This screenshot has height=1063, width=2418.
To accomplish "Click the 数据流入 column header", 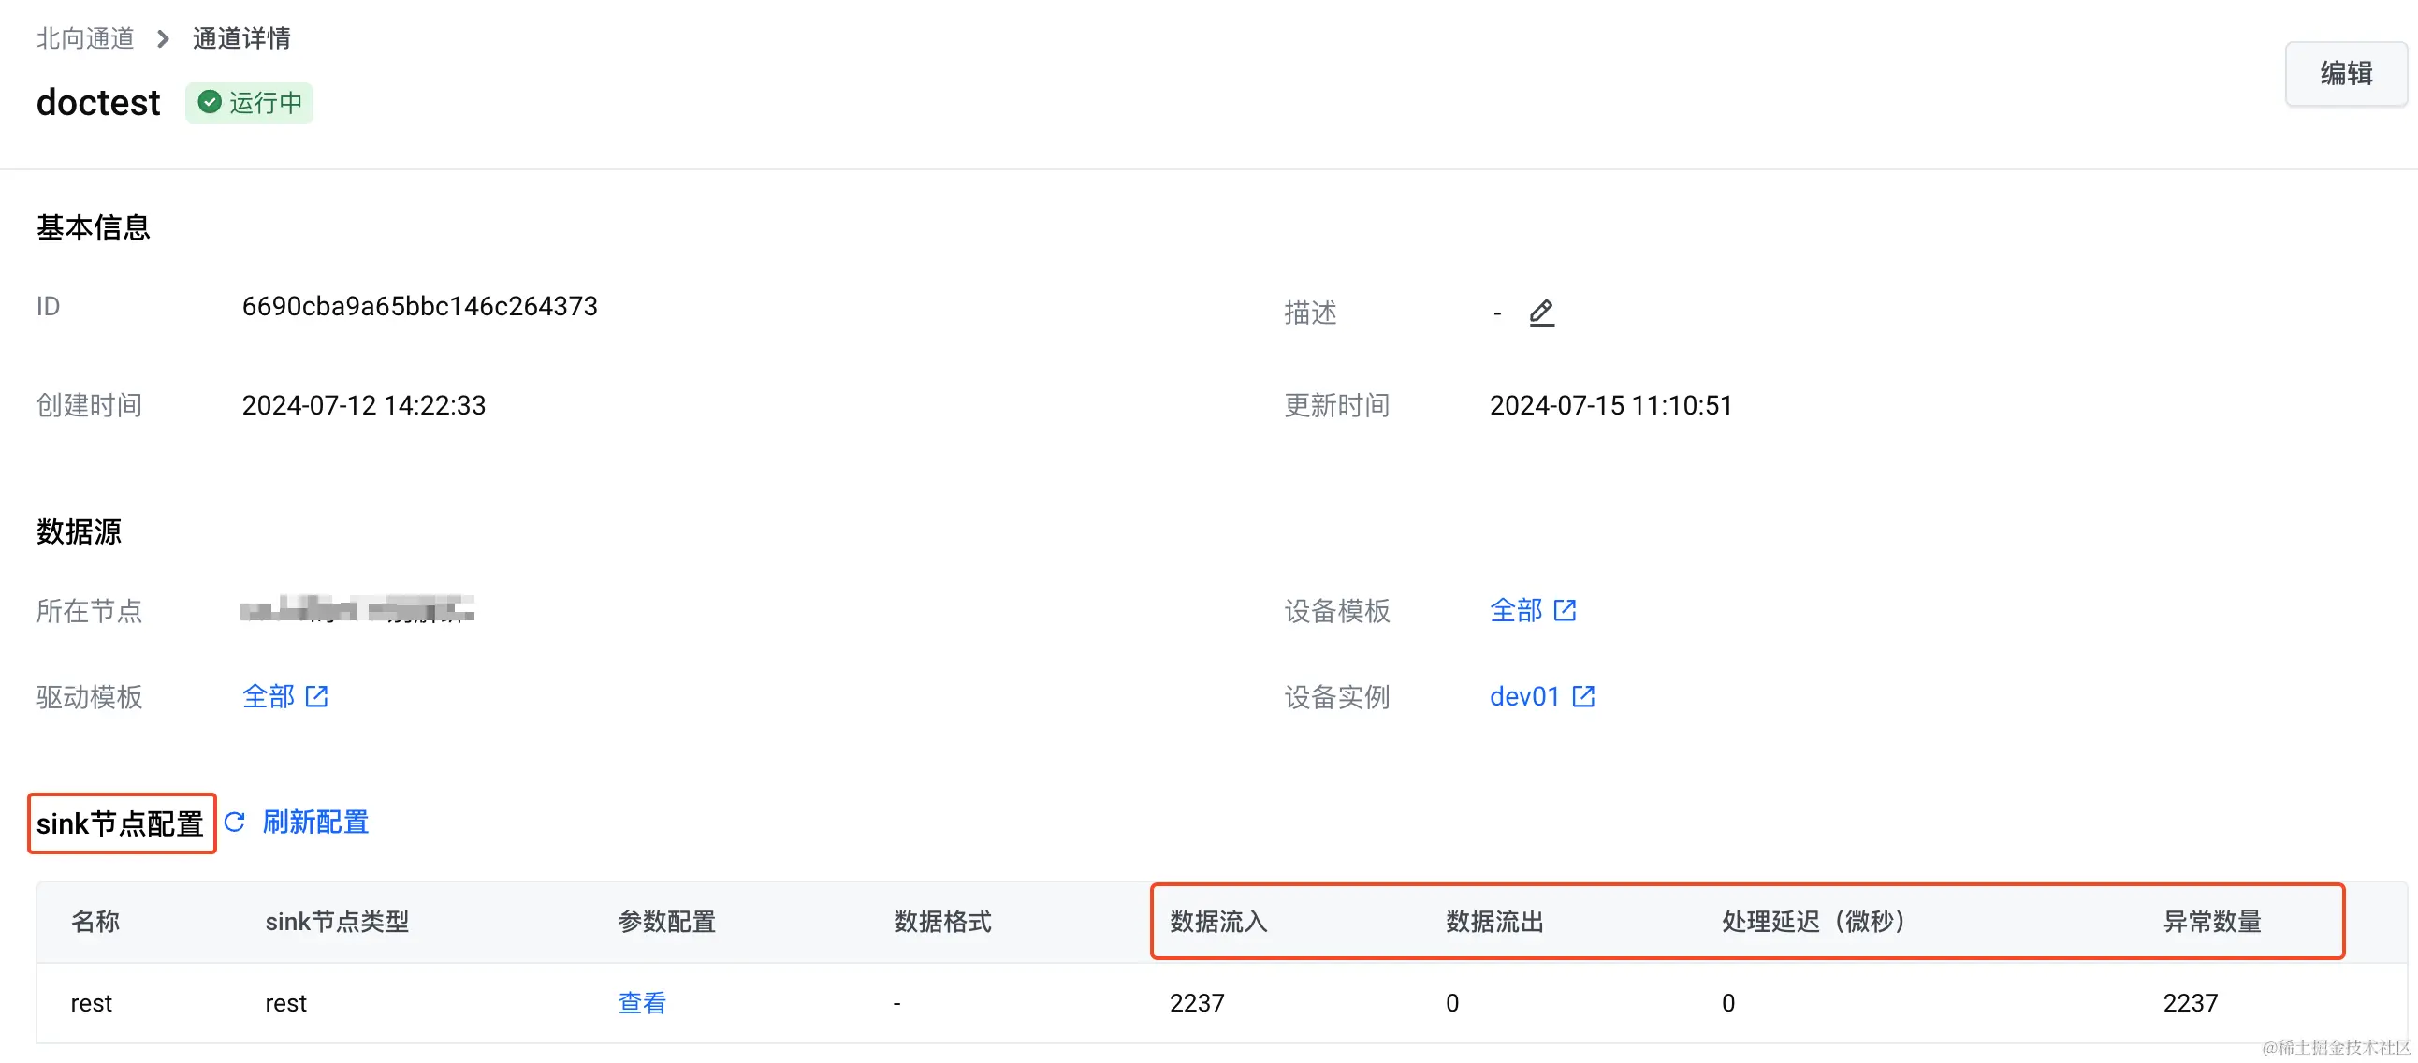I will click(1218, 921).
